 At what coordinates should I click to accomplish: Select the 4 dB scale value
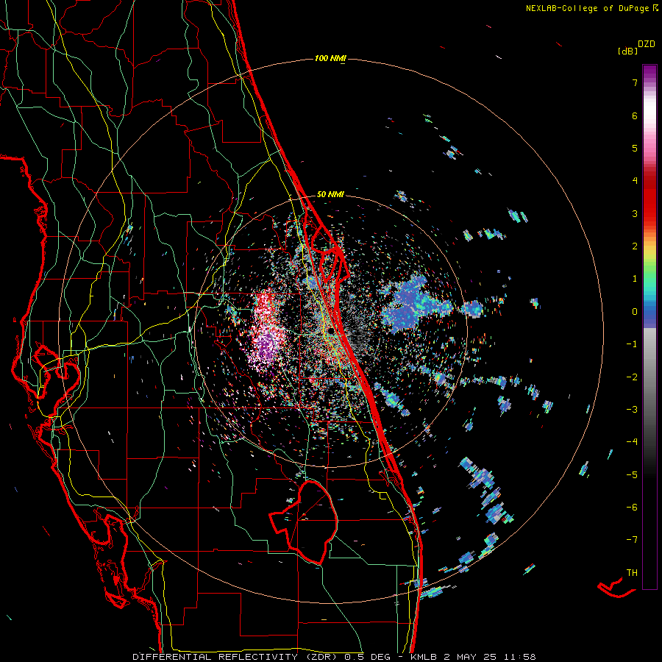click(635, 181)
